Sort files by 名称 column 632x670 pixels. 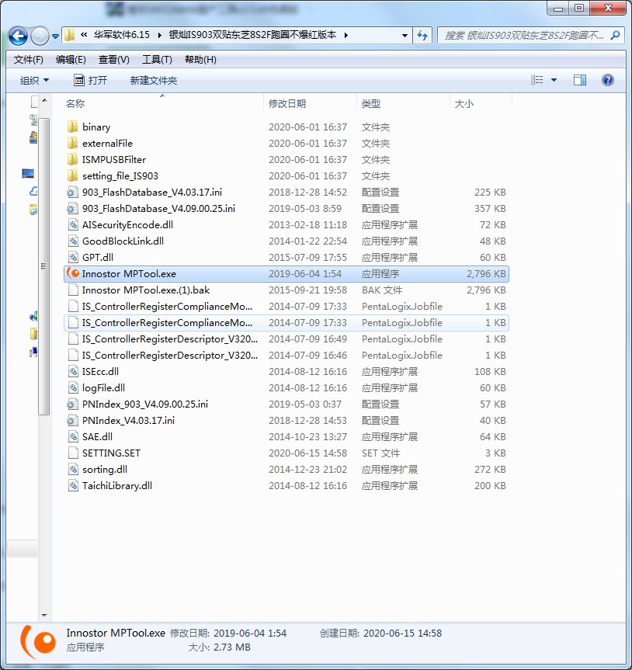(x=75, y=103)
